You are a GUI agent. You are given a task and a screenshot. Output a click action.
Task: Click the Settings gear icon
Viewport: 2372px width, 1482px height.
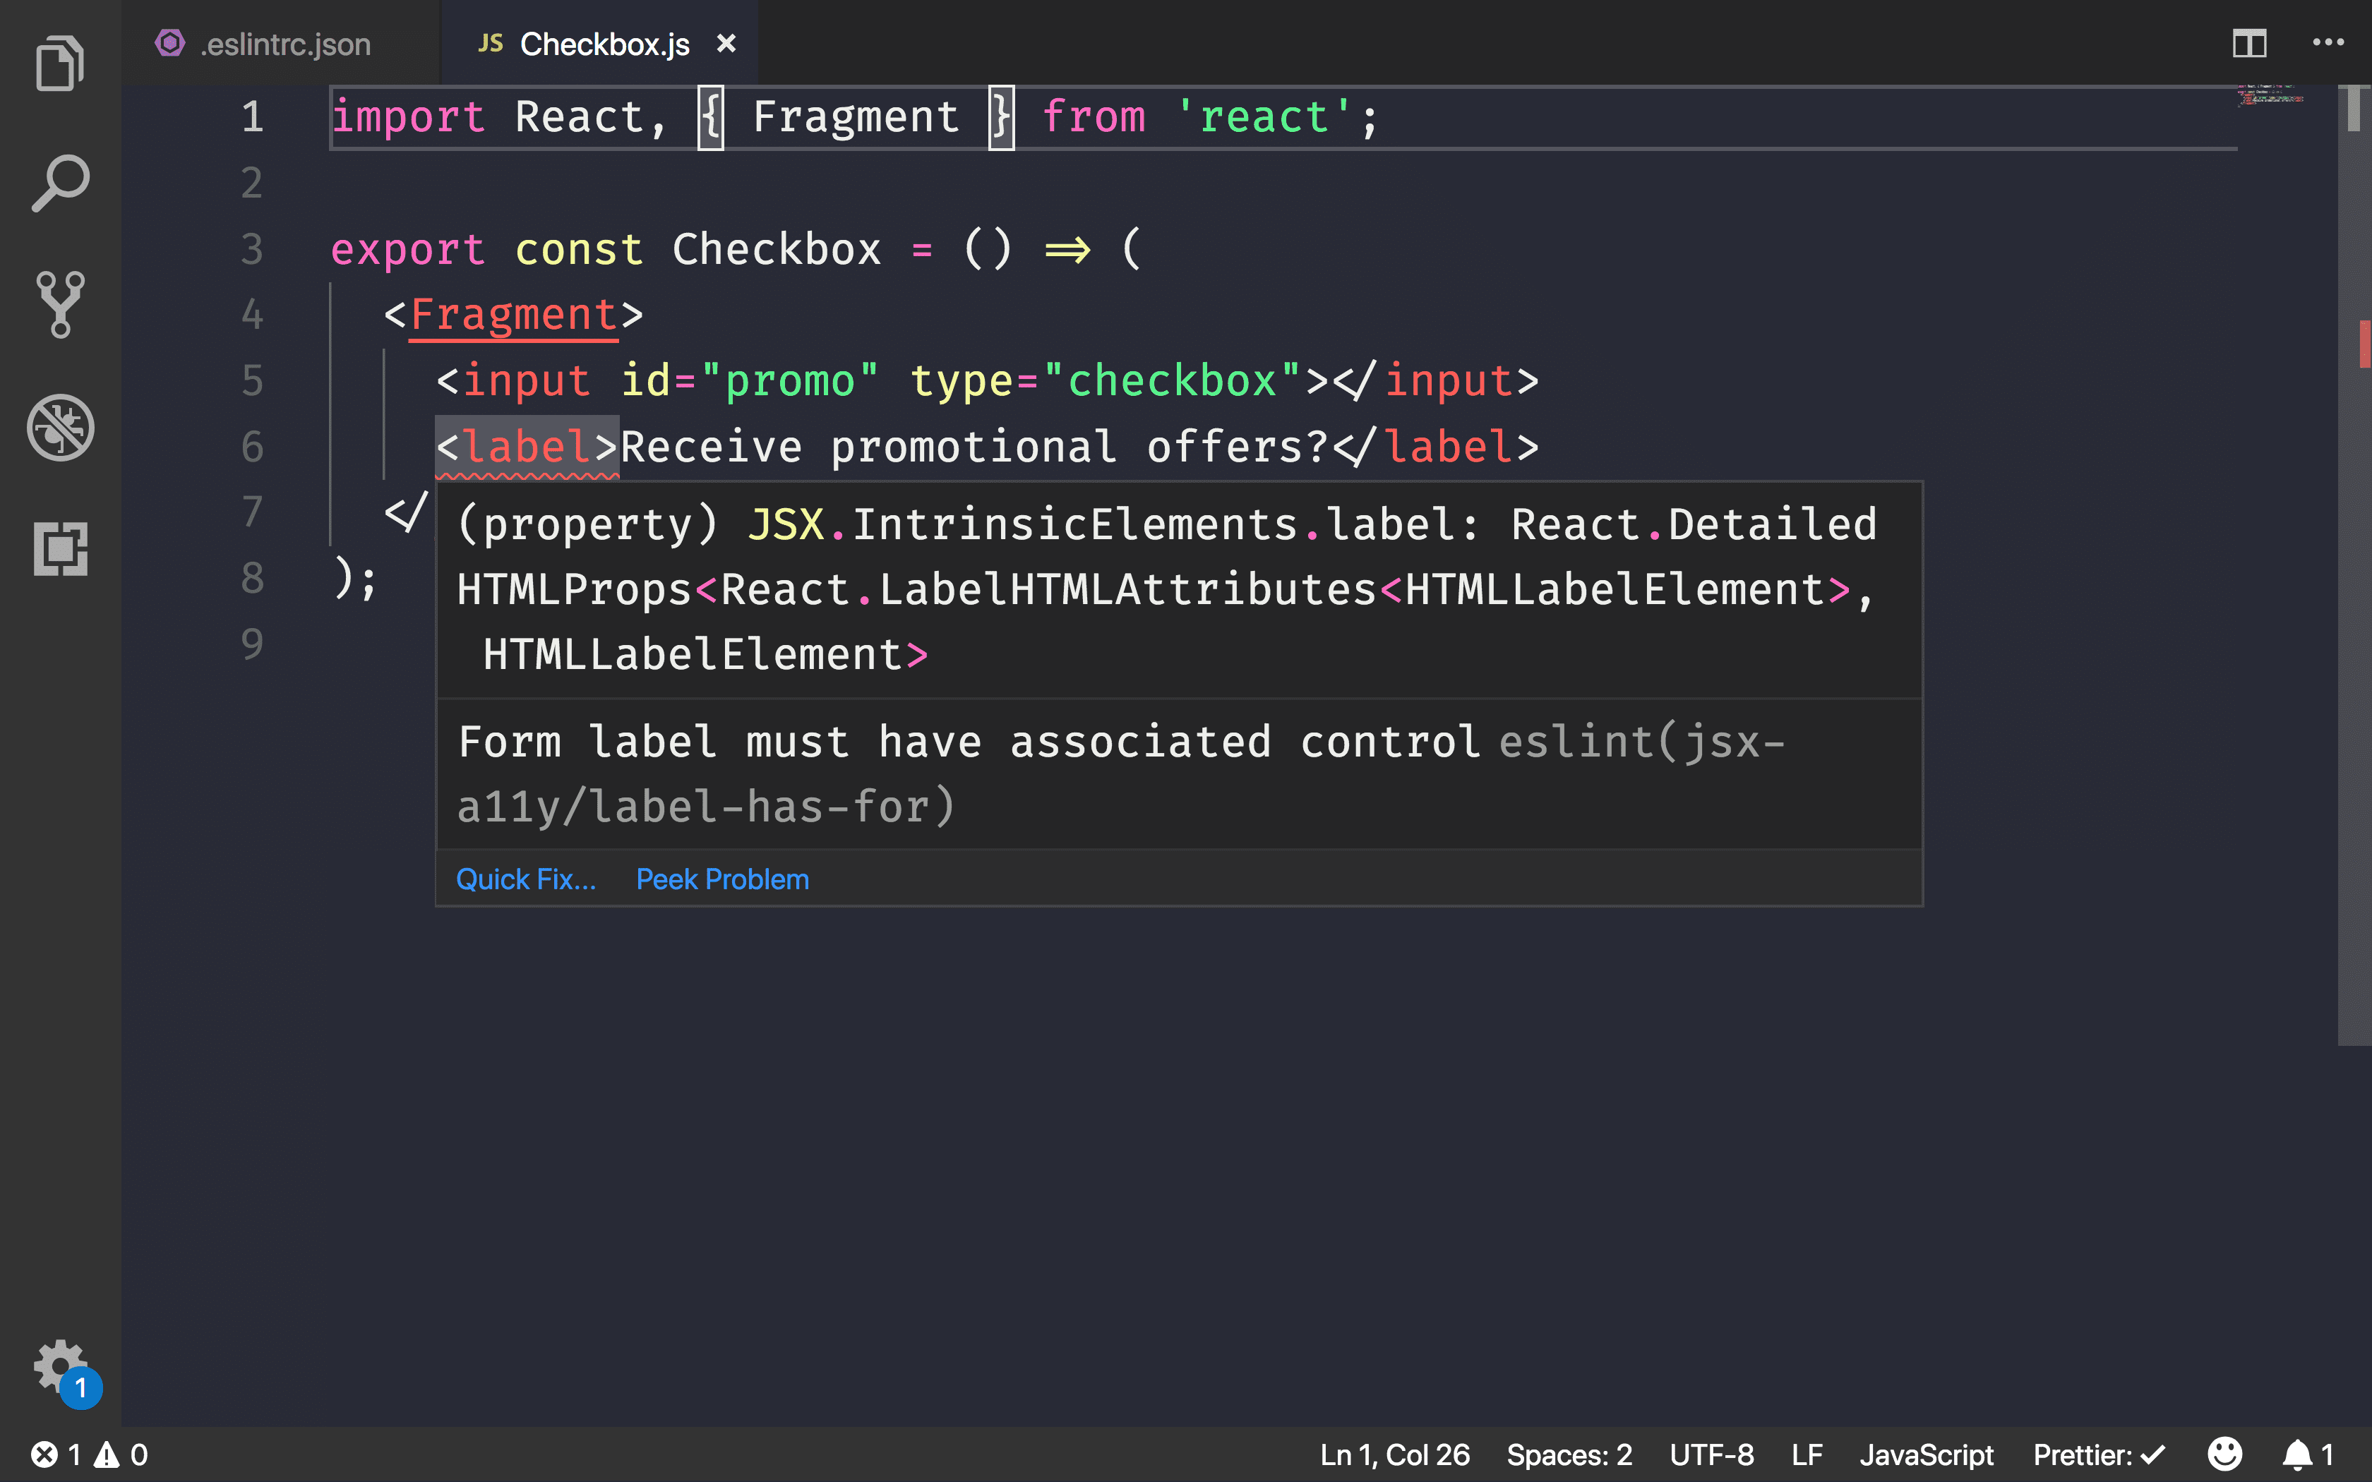click(x=60, y=1366)
